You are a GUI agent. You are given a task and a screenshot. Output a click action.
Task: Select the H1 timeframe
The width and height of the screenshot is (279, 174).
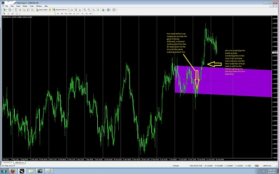point(74,14)
